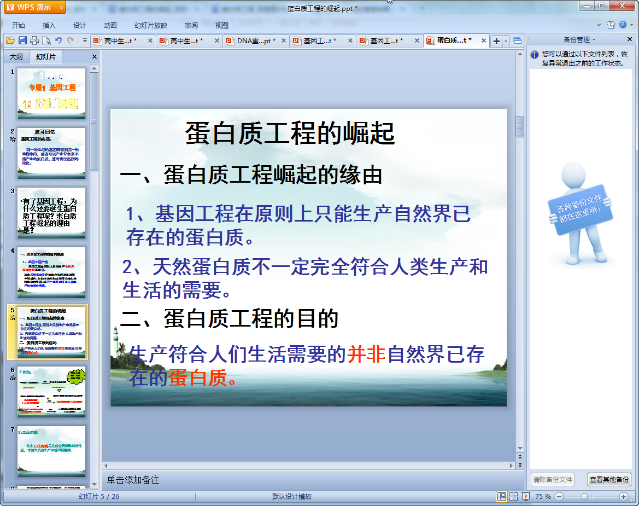Select slide 3 thumbnail

[51, 213]
